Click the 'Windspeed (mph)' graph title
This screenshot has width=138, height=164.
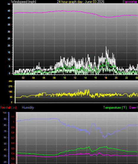pyautogui.click(x=24, y=2)
